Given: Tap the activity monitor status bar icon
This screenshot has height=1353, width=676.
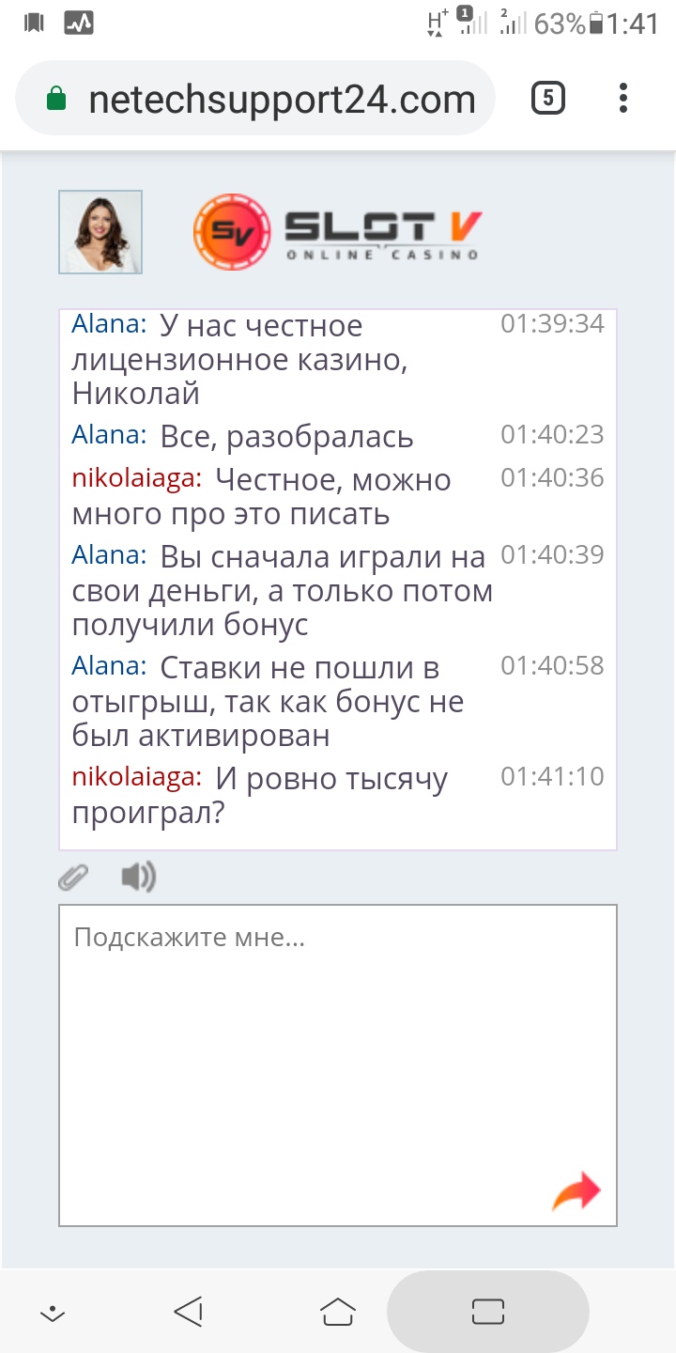Looking at the screenshot, I should pos(79,23).
